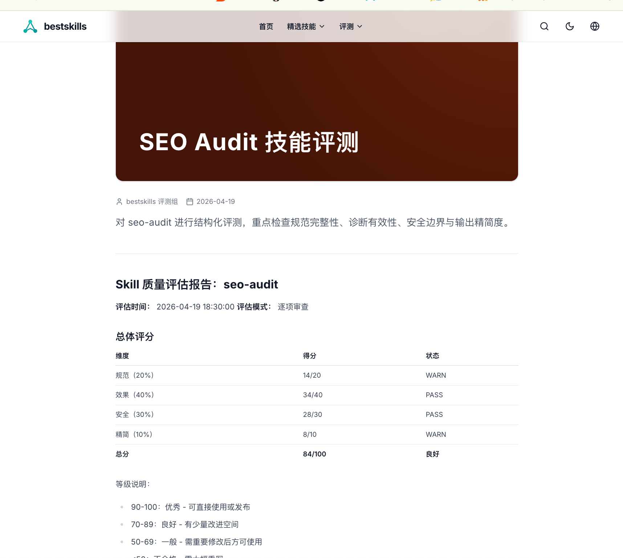Expand the 精选技能 dropdown menu
This screenshot has height=558, width=623.
point(306,26)
